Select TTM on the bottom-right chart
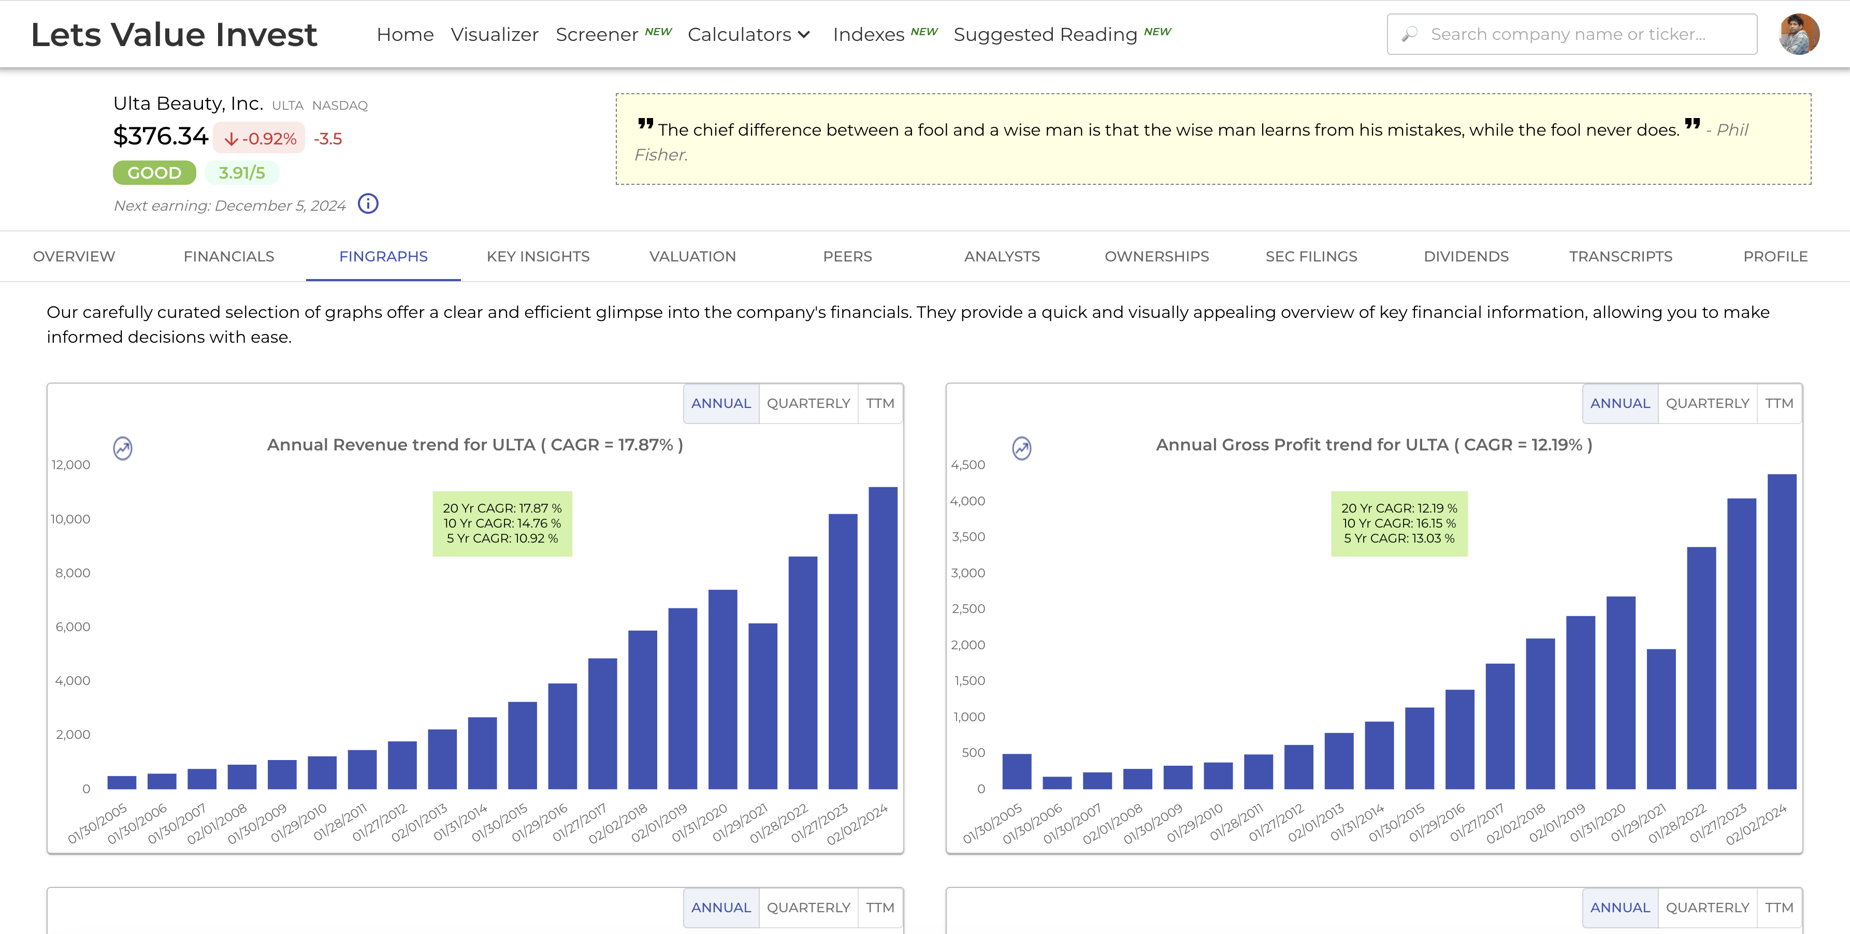The image size is (1850, 934). [1779, 908]
